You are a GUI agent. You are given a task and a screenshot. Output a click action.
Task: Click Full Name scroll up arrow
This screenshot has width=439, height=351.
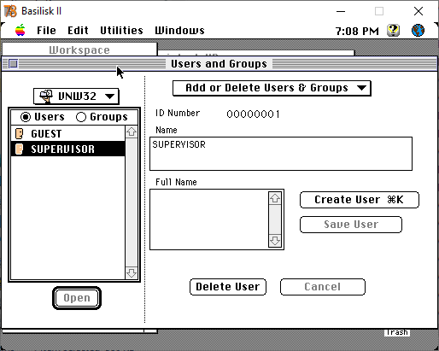coord(275,198)
